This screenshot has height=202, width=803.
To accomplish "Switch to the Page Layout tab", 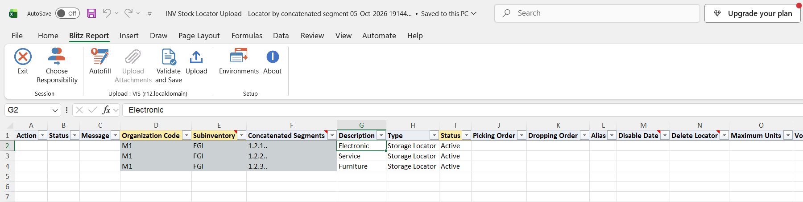I will [199, 36].
